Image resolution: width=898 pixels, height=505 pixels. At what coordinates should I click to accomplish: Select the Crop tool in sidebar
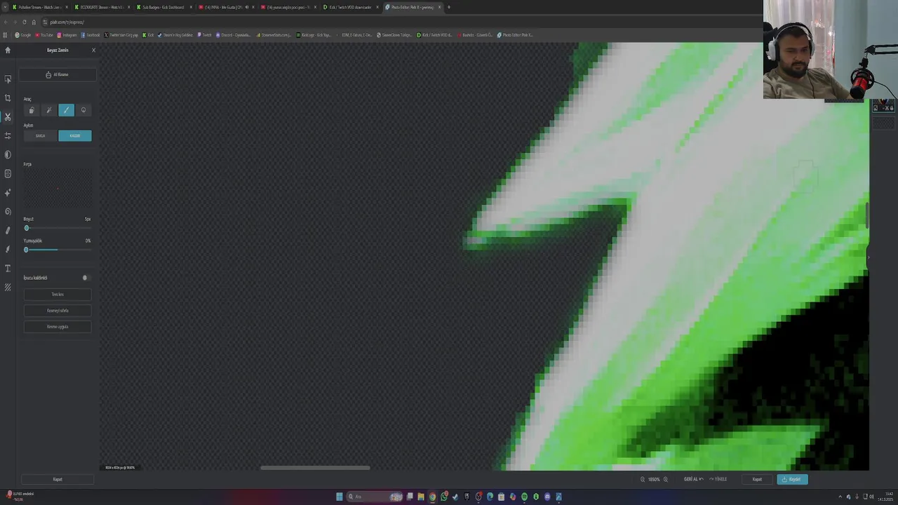click(x=8, y=98)
